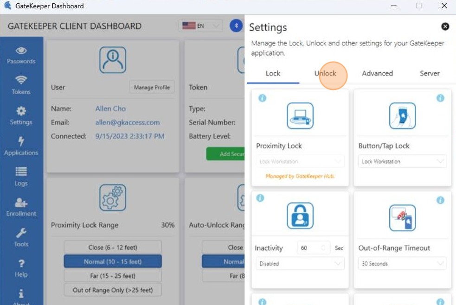Switch to the Server tab

point(430,74)
